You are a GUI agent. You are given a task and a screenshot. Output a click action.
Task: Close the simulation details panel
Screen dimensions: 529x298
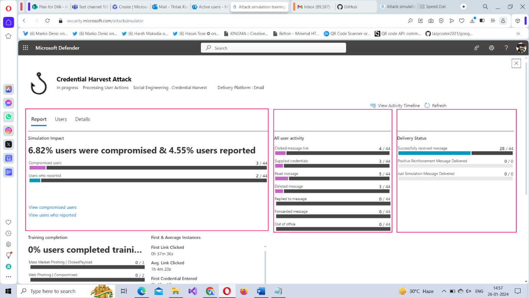coord(516,63)
